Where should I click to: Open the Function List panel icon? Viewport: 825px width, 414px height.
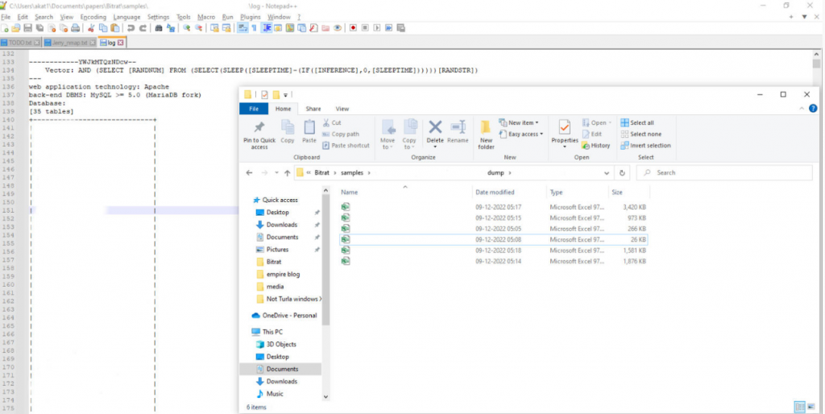(313, 28)
